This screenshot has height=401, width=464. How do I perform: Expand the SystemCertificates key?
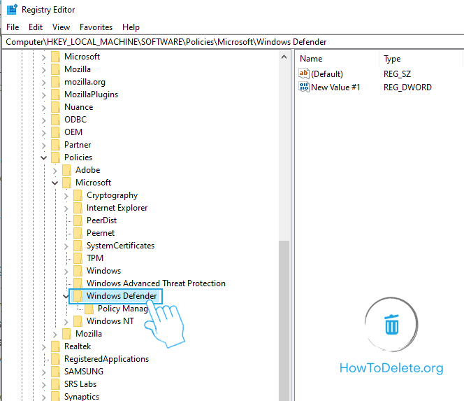(66, 246)
